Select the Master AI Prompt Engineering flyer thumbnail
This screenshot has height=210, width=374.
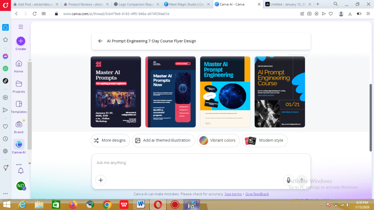tap(225, 92)
